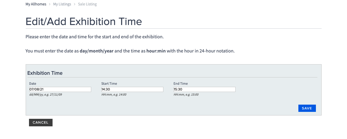Click the Cancel button

pos(40,122)
